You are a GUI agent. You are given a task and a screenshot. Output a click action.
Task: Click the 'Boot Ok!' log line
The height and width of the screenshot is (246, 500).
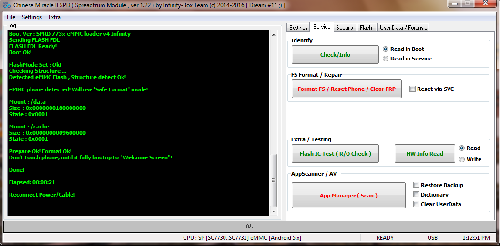[20, 52]
